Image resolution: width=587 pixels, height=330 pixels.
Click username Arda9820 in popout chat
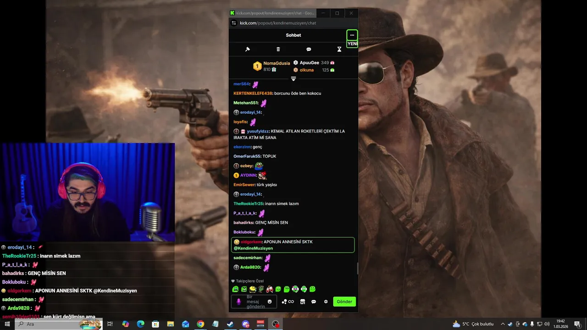click(x=250, y=267)
